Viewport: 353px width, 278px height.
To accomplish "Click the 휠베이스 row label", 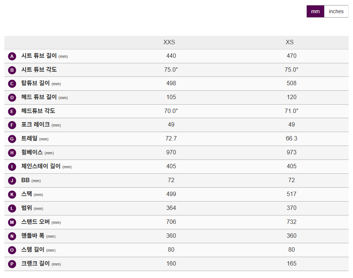I will (32, 153).
